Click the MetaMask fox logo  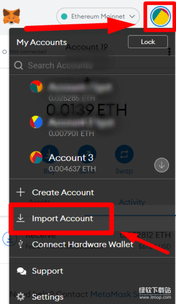(11, 16)
